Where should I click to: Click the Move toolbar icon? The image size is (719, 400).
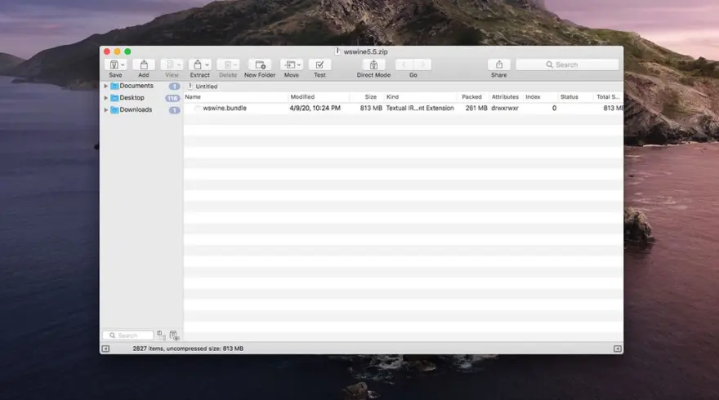click(x=290, y=65)
